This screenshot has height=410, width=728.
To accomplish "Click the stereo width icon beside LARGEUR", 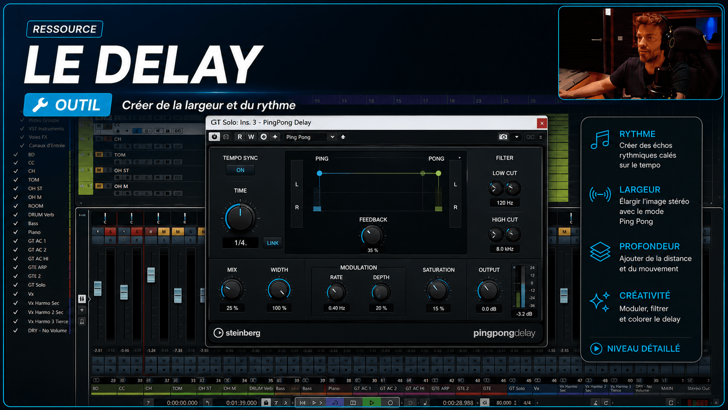I will (x=600, y=195).
